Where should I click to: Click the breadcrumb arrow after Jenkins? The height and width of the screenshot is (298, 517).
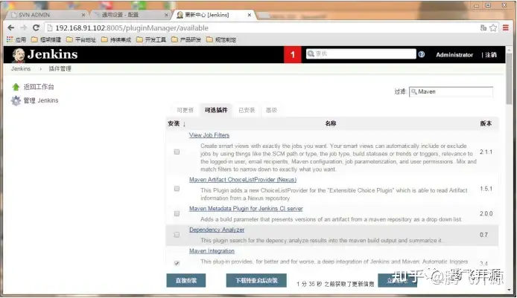coord(40,69)
